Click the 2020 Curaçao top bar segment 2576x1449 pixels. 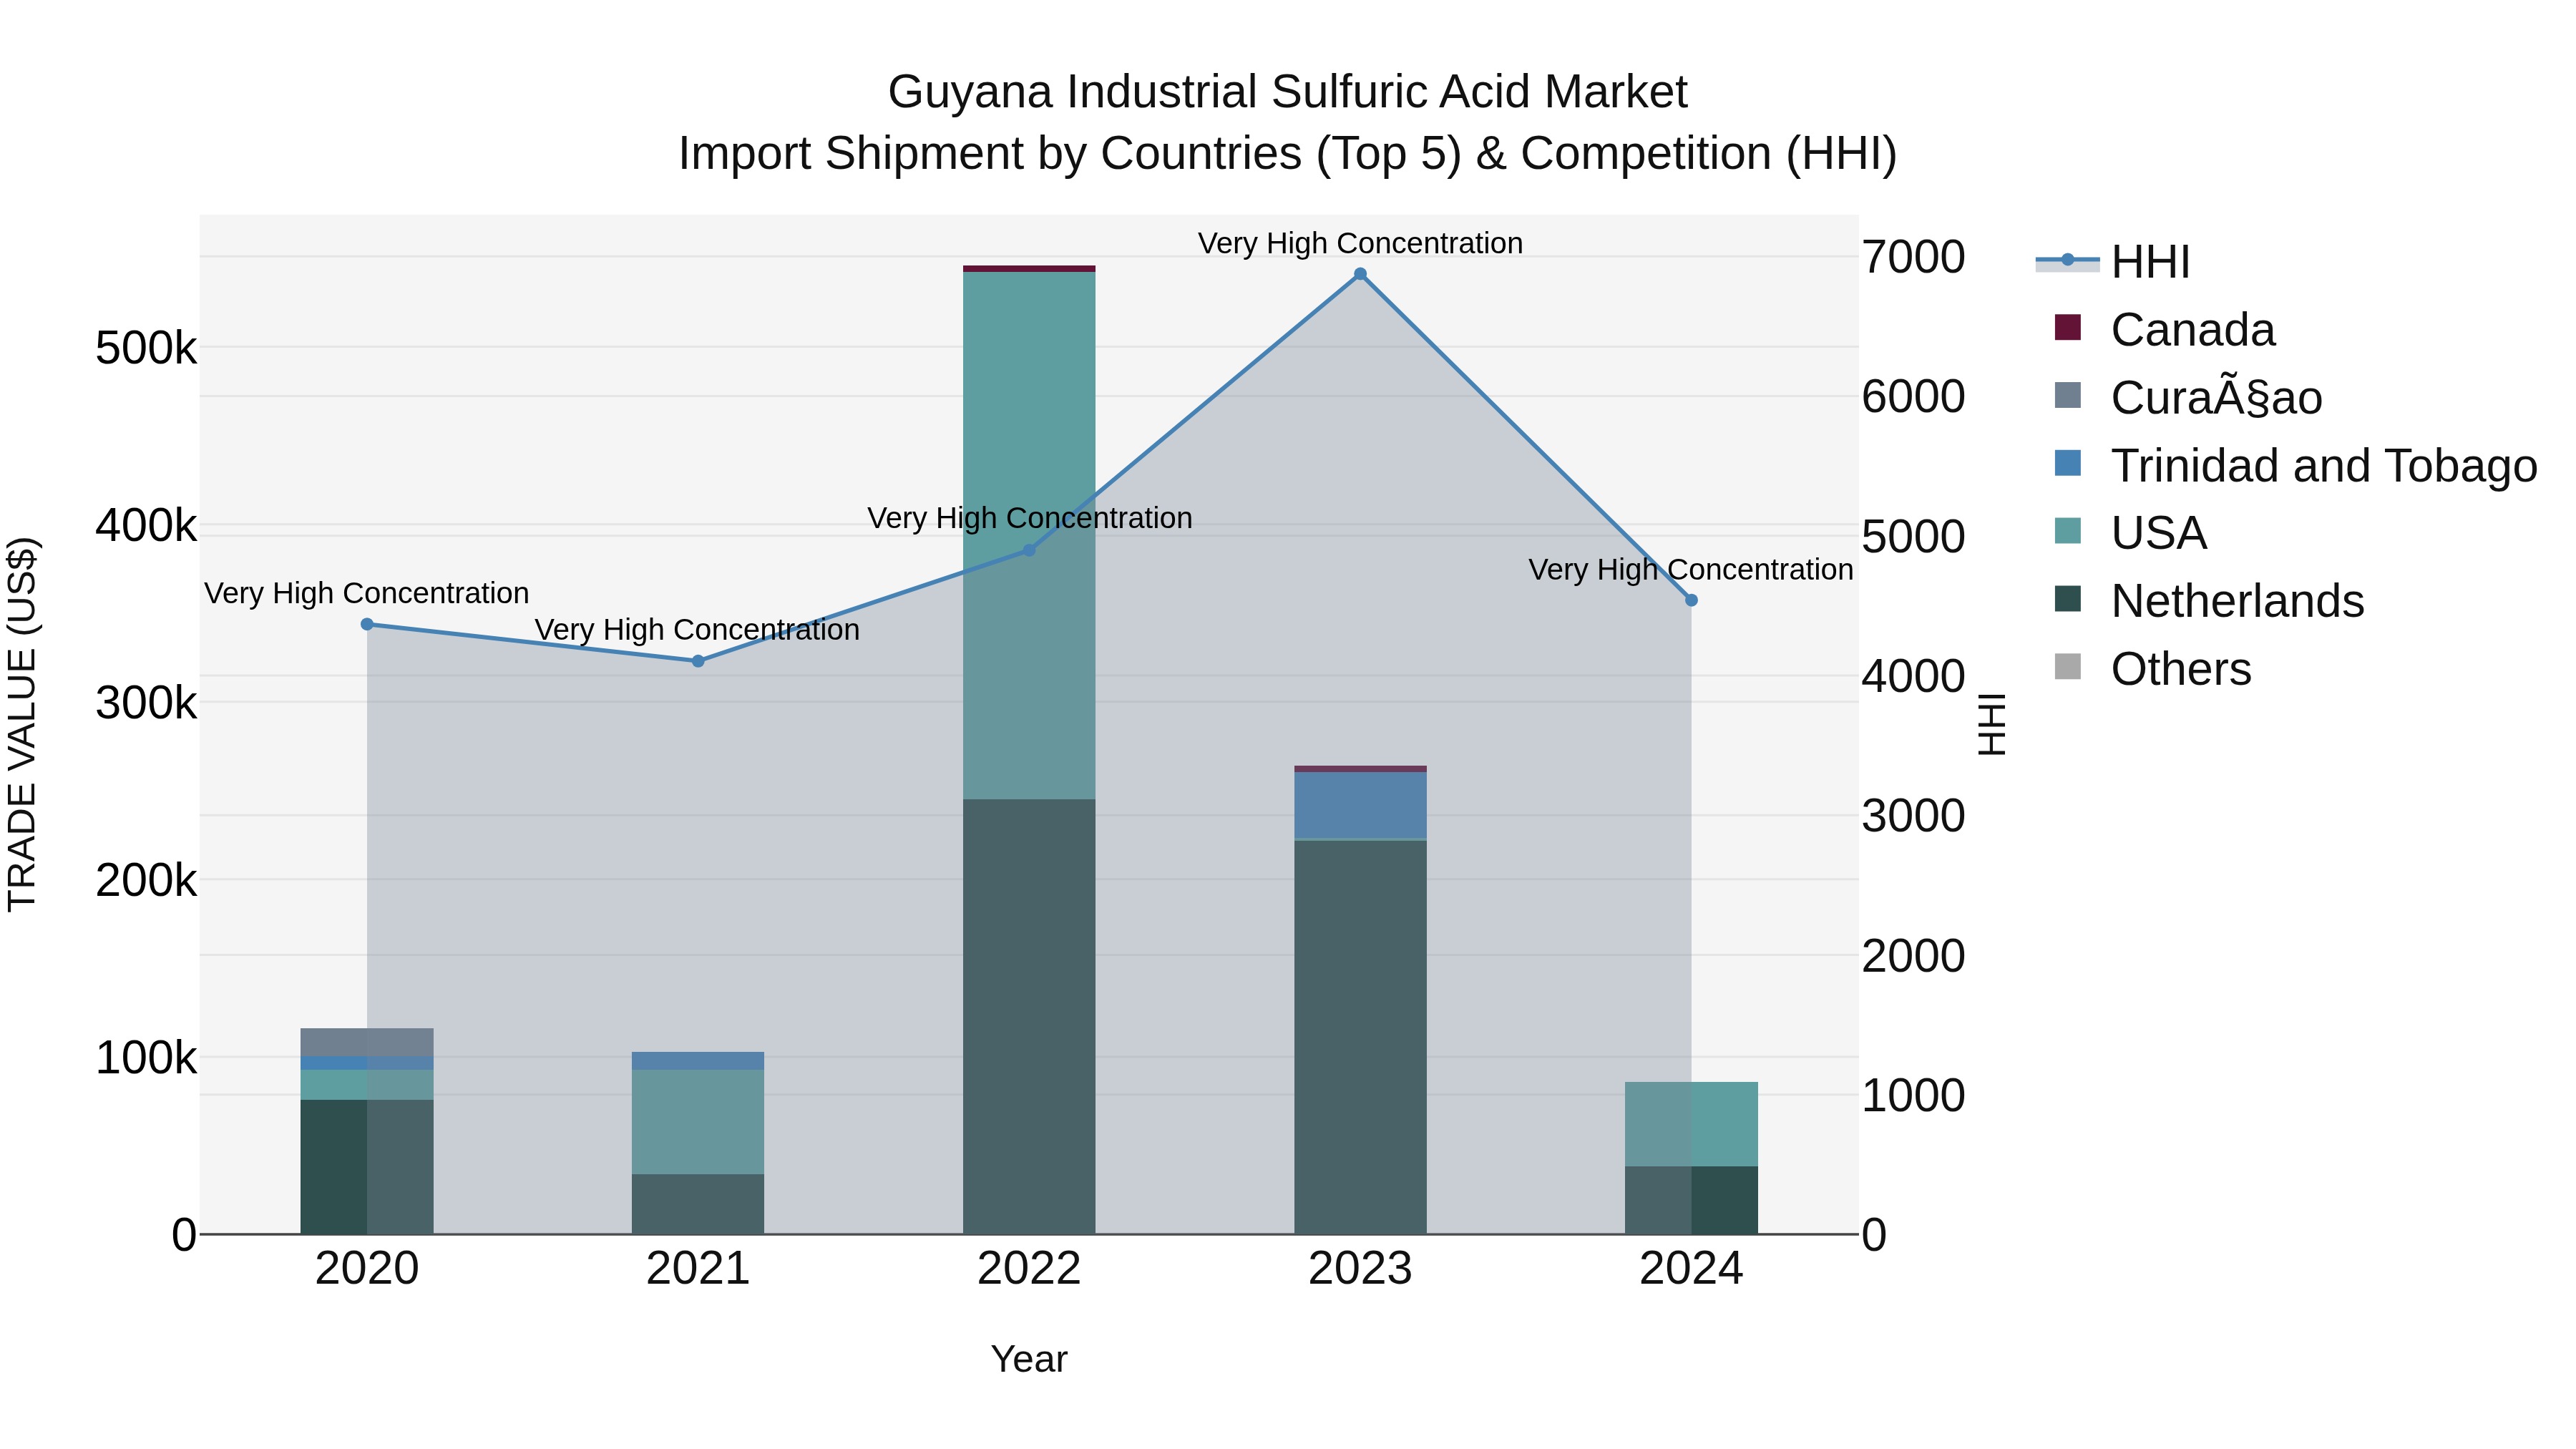click(367, 1042)
